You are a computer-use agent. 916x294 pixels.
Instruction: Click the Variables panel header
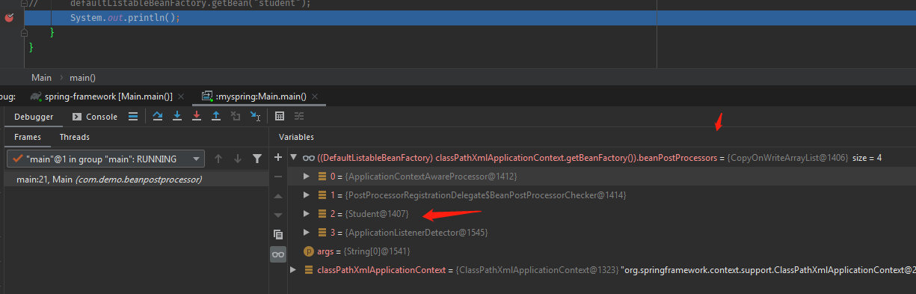296,137
